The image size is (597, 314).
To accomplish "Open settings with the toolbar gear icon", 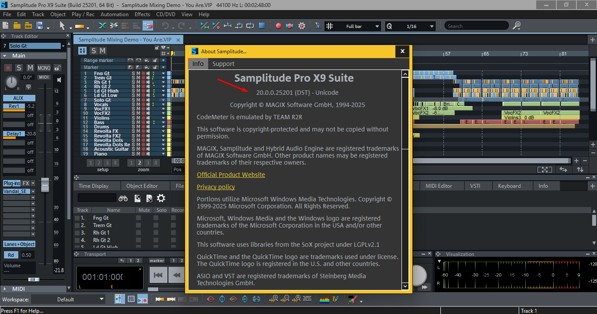I will point(302,26).
